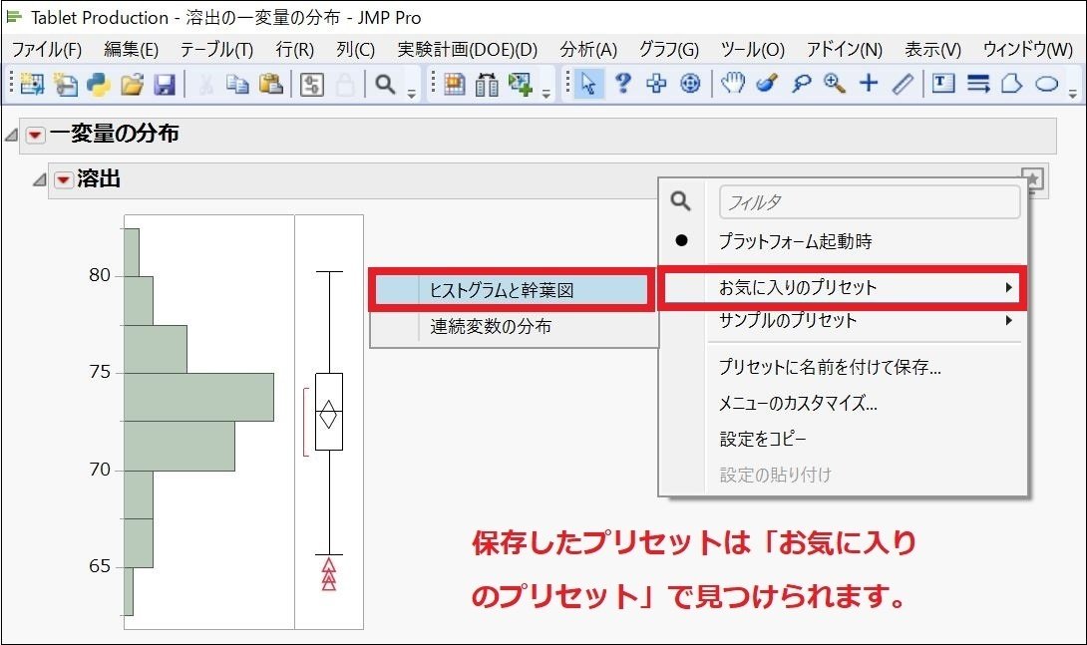This screenshot has height=645, width=1087.
Task: Open red triangle menu for 溶出
Action: click(x=64, y=180)
